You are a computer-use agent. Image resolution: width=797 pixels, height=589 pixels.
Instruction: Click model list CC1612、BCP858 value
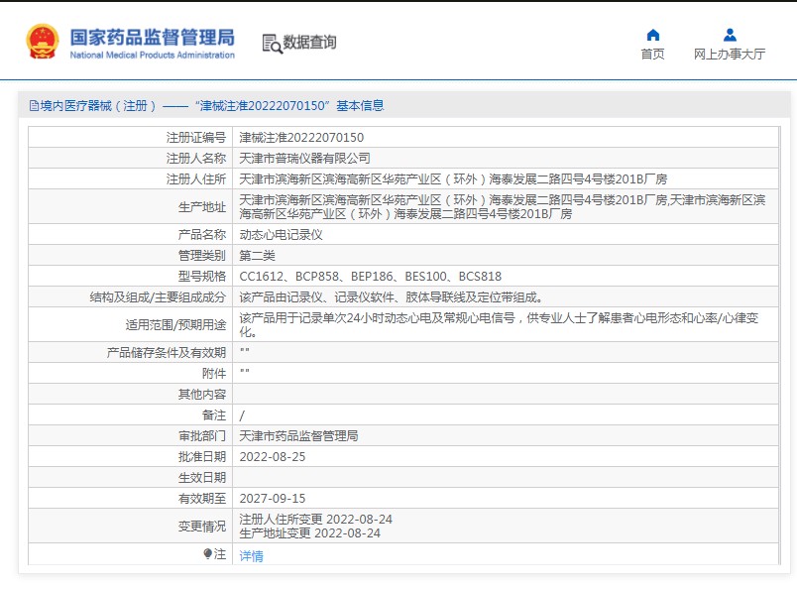click(370, 277)
